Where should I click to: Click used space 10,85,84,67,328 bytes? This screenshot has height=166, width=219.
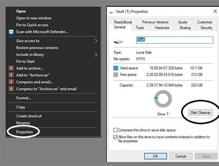click(x=166, y=68)
